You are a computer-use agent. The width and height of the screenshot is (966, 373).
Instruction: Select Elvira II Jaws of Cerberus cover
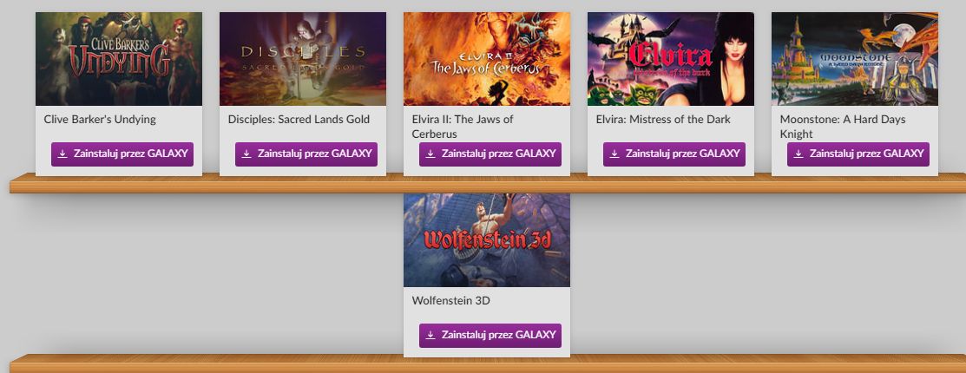tap(487, 59)
